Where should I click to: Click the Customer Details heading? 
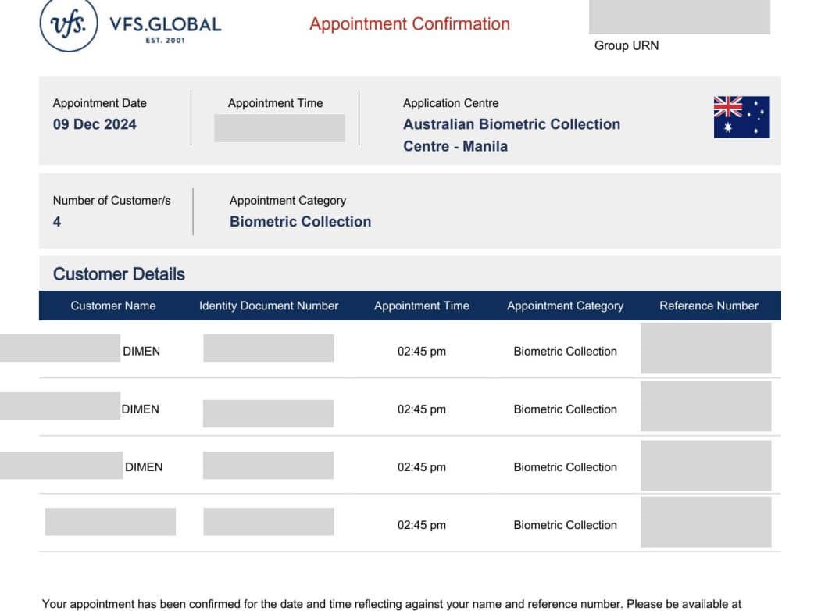[x=119, y=274]
